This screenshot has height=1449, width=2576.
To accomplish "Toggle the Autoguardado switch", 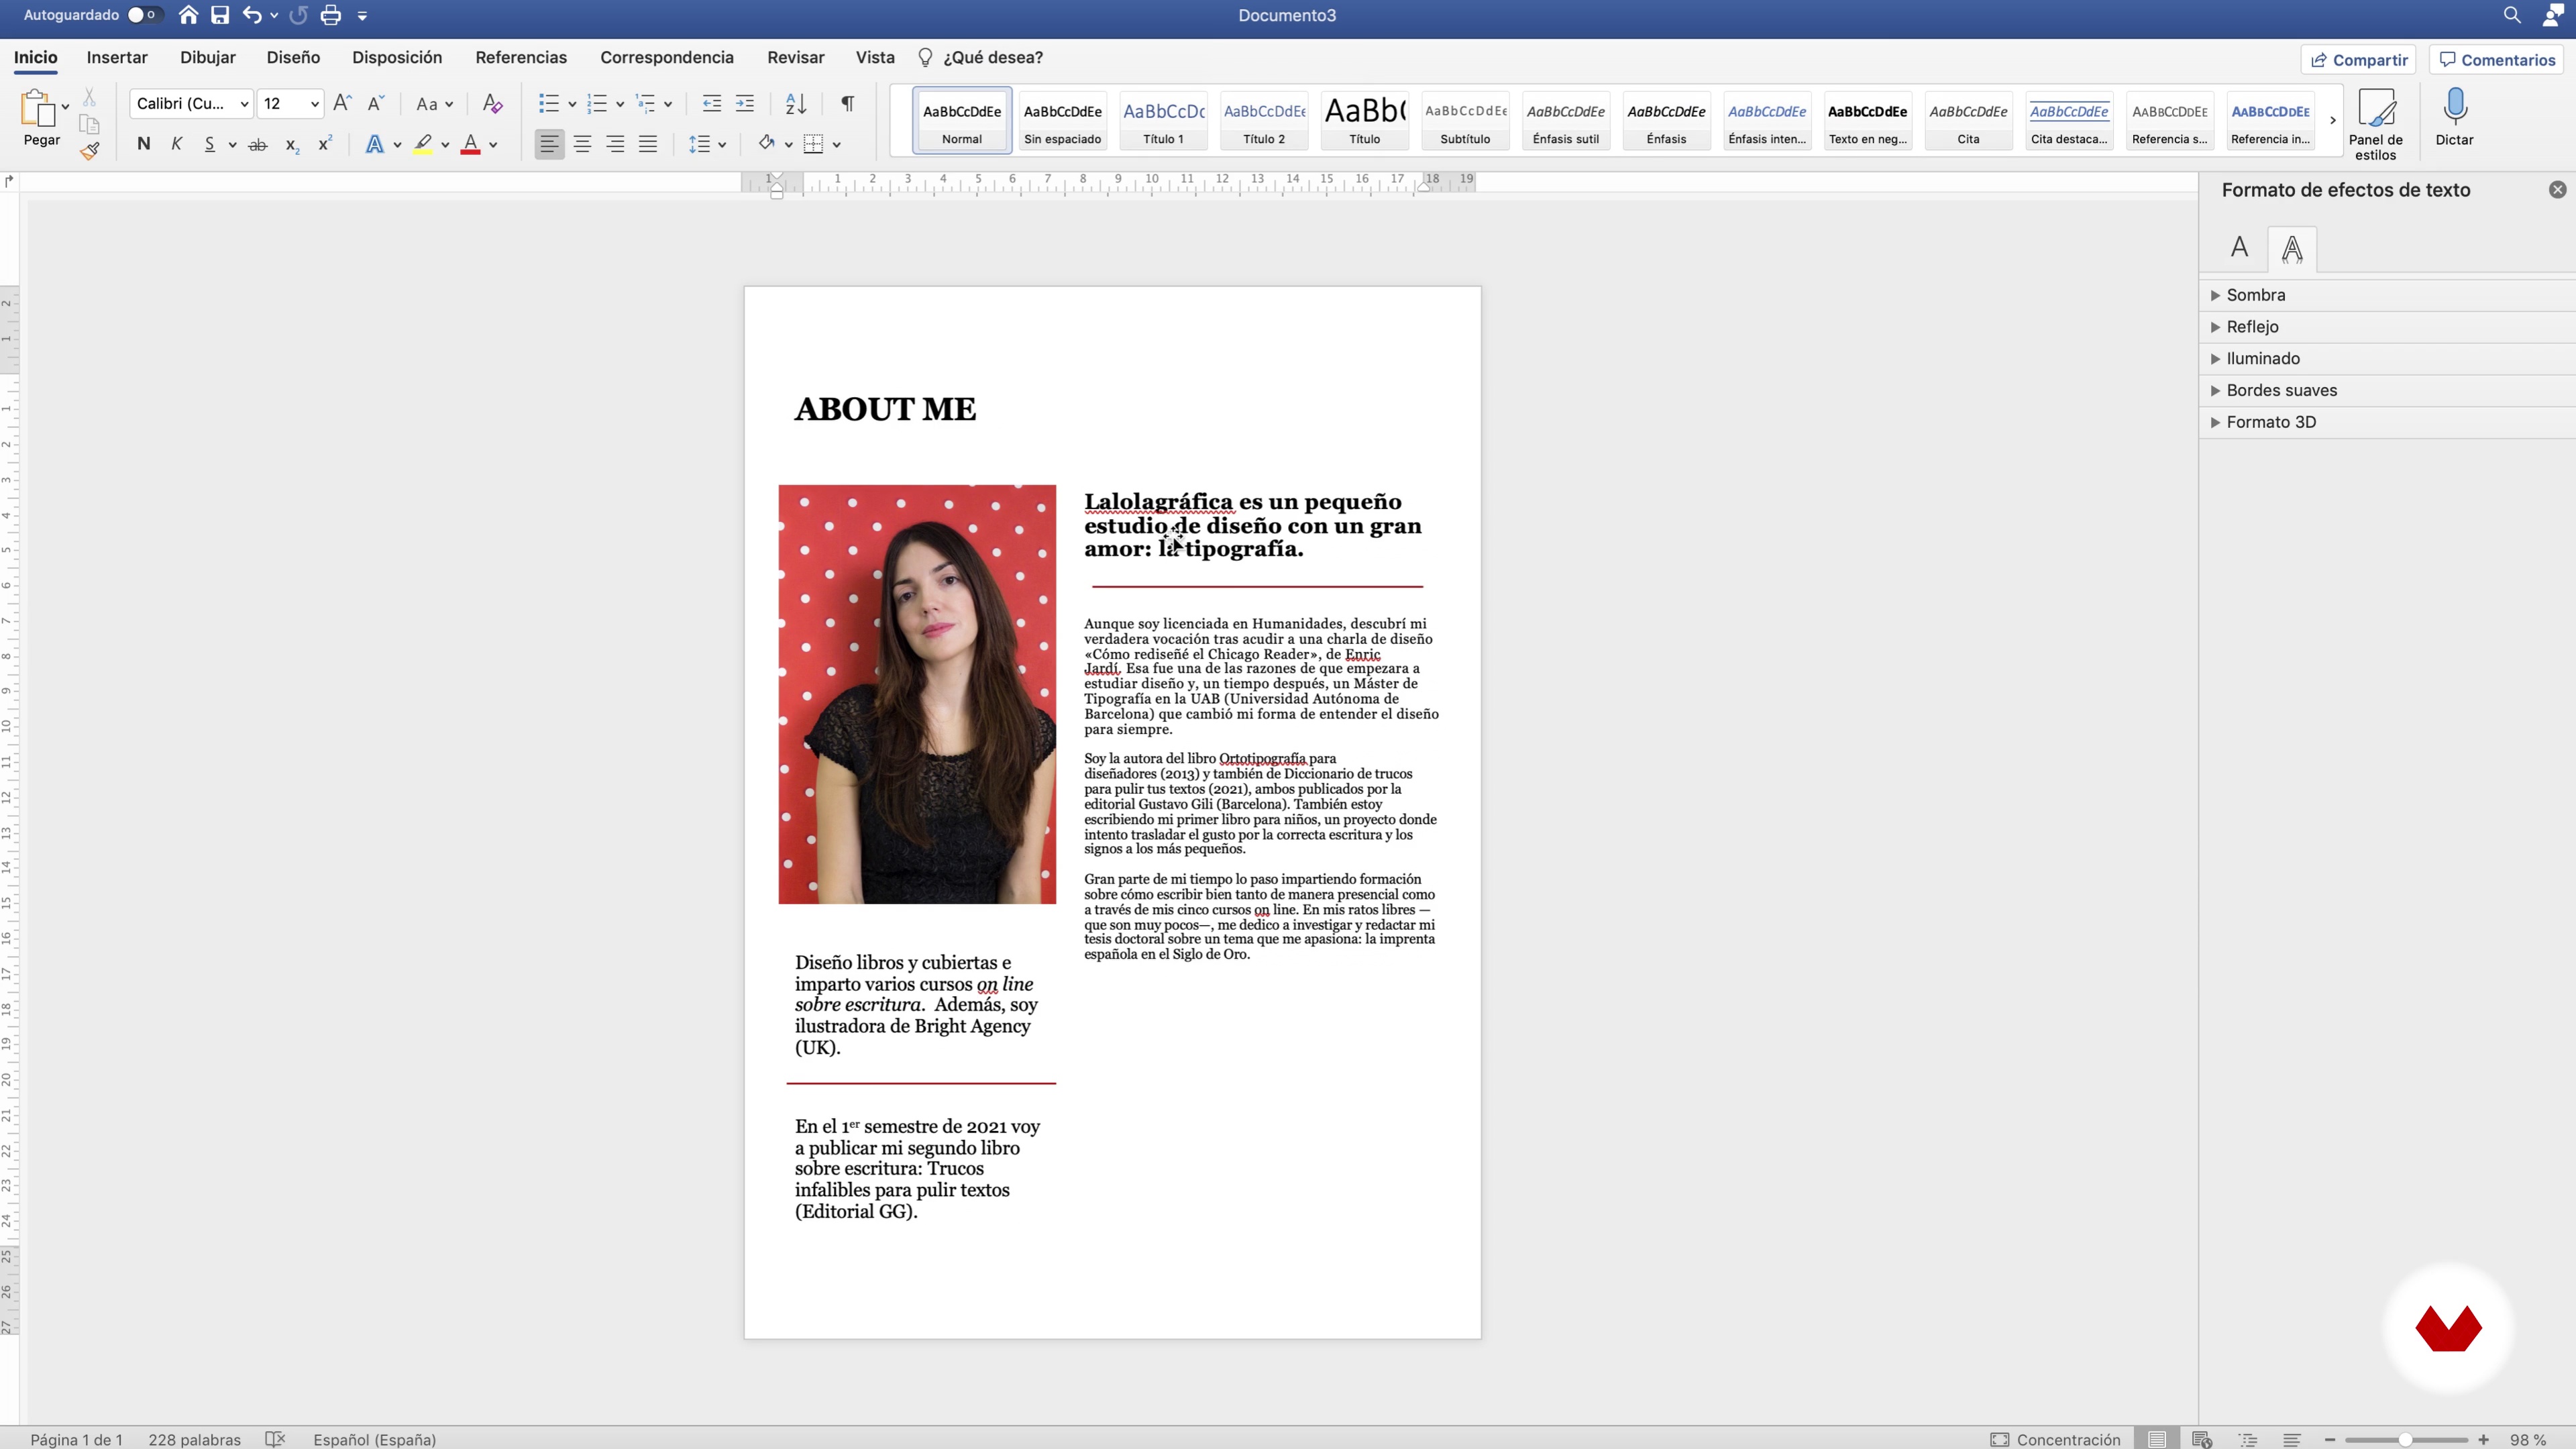I will click(x=143, y=15).
